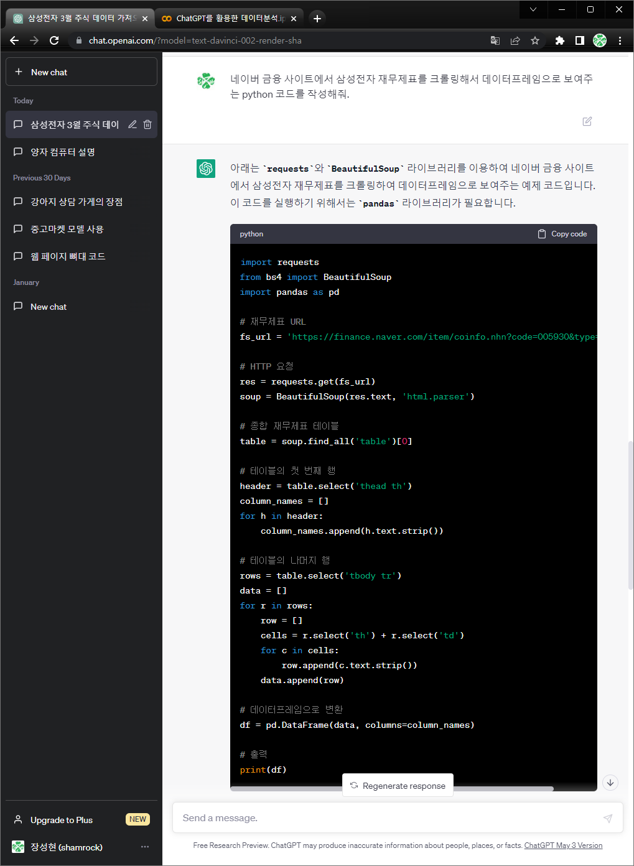The width and height of the screenshot is (634, 866).
Task: Click the translate page icon
Action: [495, 40]
